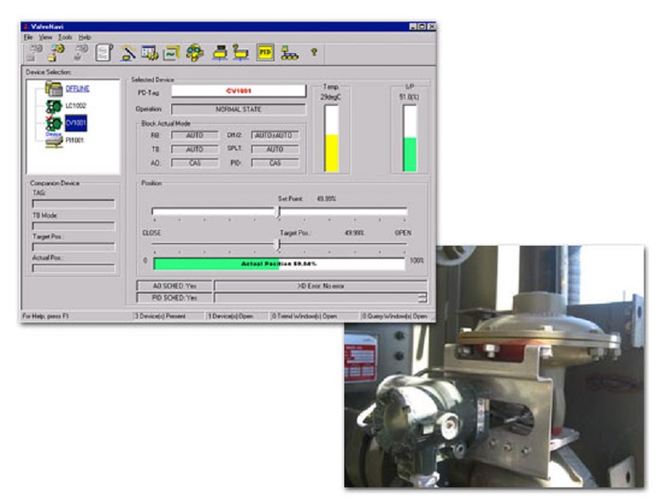
Task: Click the yellow block with black top icon
Action: point(220,53)
